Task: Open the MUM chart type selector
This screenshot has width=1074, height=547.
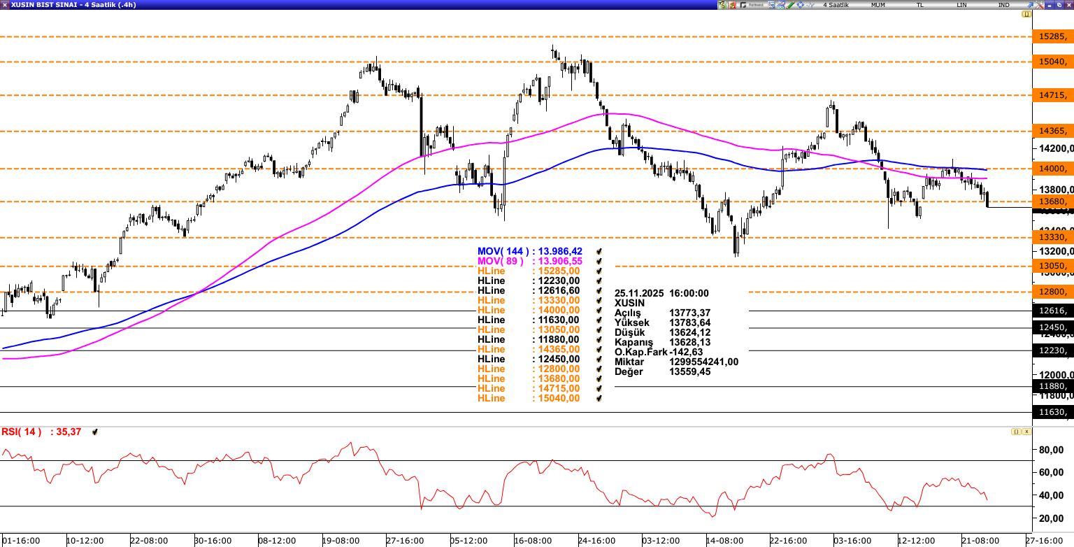Action: (878, 5)
